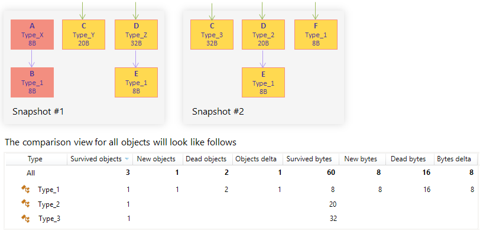Click red object A Type_X box
The height and width of the screenshot is (231, 480).
click(x=32, y=35)
